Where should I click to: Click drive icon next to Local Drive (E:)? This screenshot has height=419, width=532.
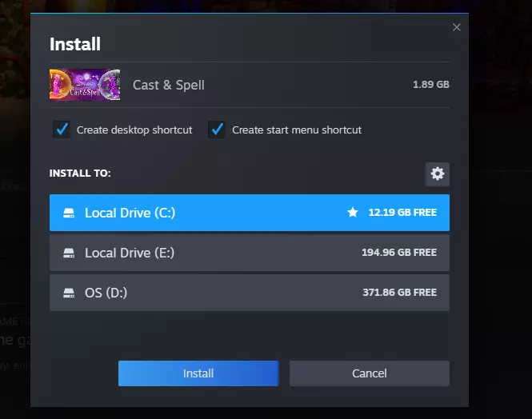(69, 253)
